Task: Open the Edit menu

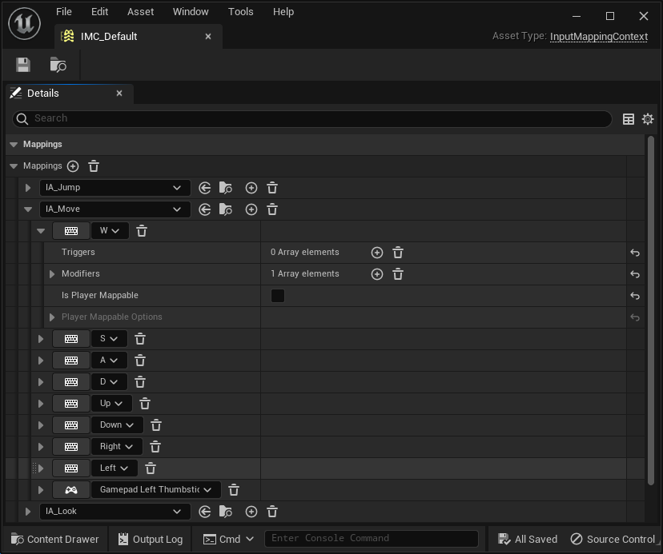Action: [99, 11]
